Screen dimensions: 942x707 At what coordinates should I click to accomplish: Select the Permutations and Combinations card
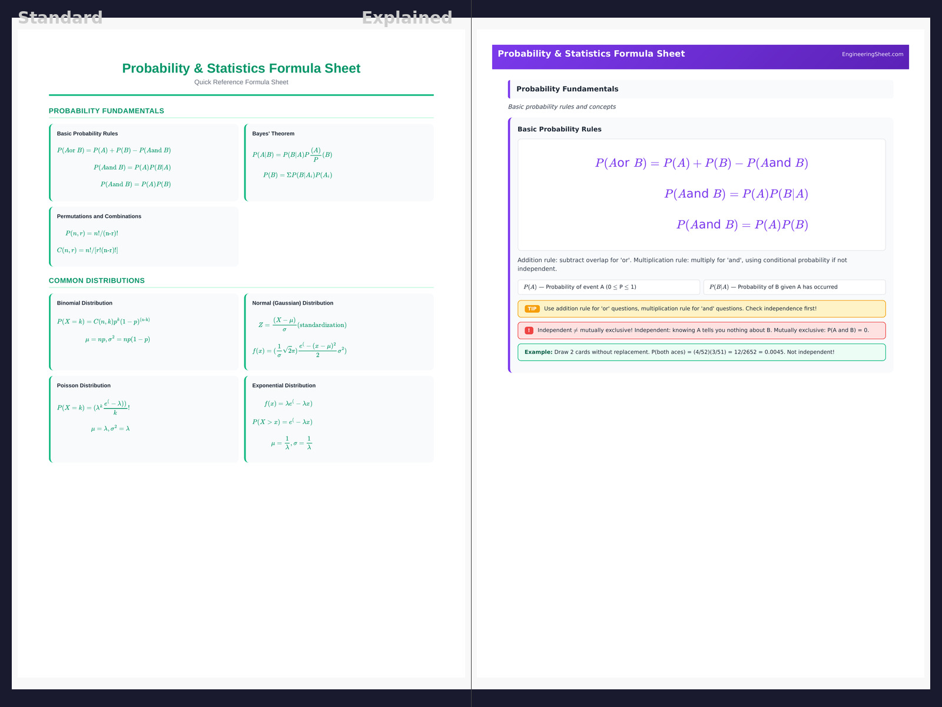[x=144, y=236]
